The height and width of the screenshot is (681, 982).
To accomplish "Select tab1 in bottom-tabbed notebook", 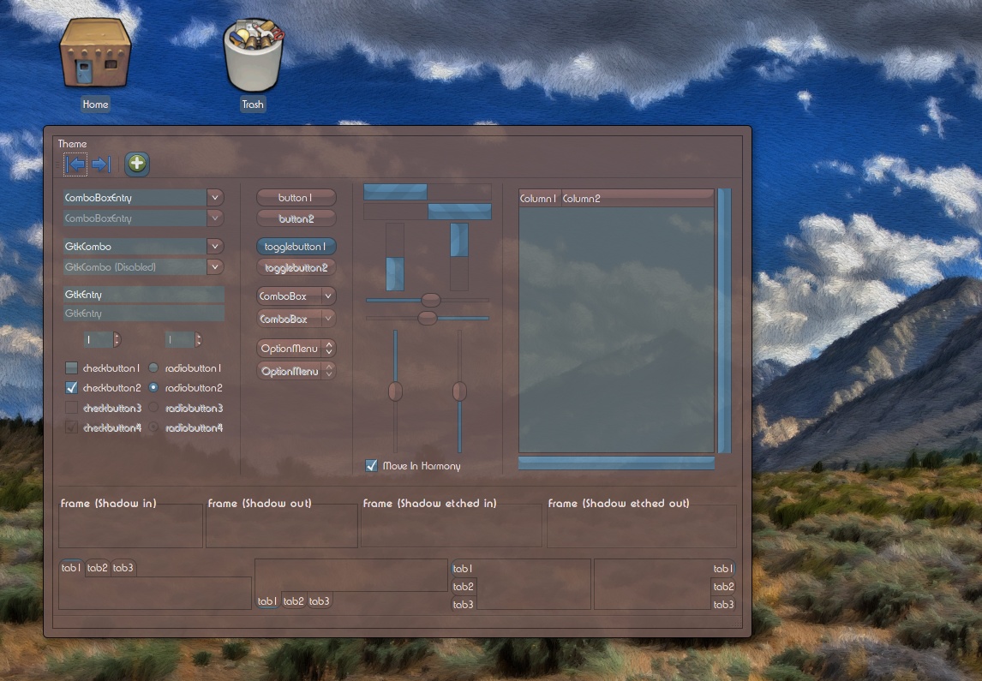I will pyautogui.click(x=266, y=600).
